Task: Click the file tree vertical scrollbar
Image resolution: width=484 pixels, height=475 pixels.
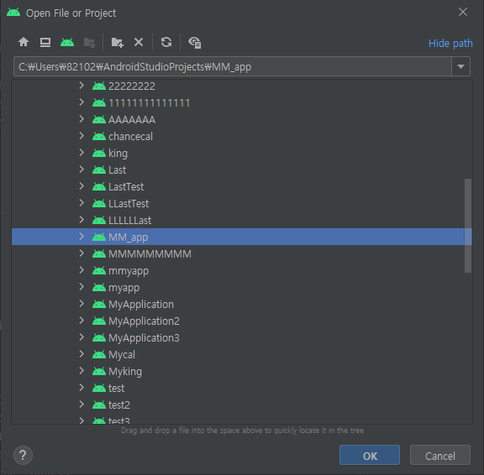Action: [468, 226]
